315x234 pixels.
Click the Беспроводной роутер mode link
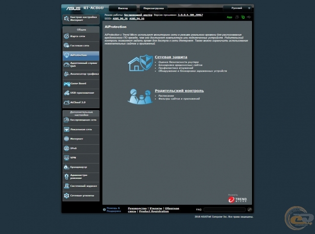[x=138, y=15]
